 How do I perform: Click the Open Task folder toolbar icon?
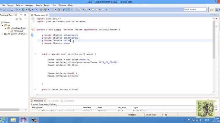(59, 10)
